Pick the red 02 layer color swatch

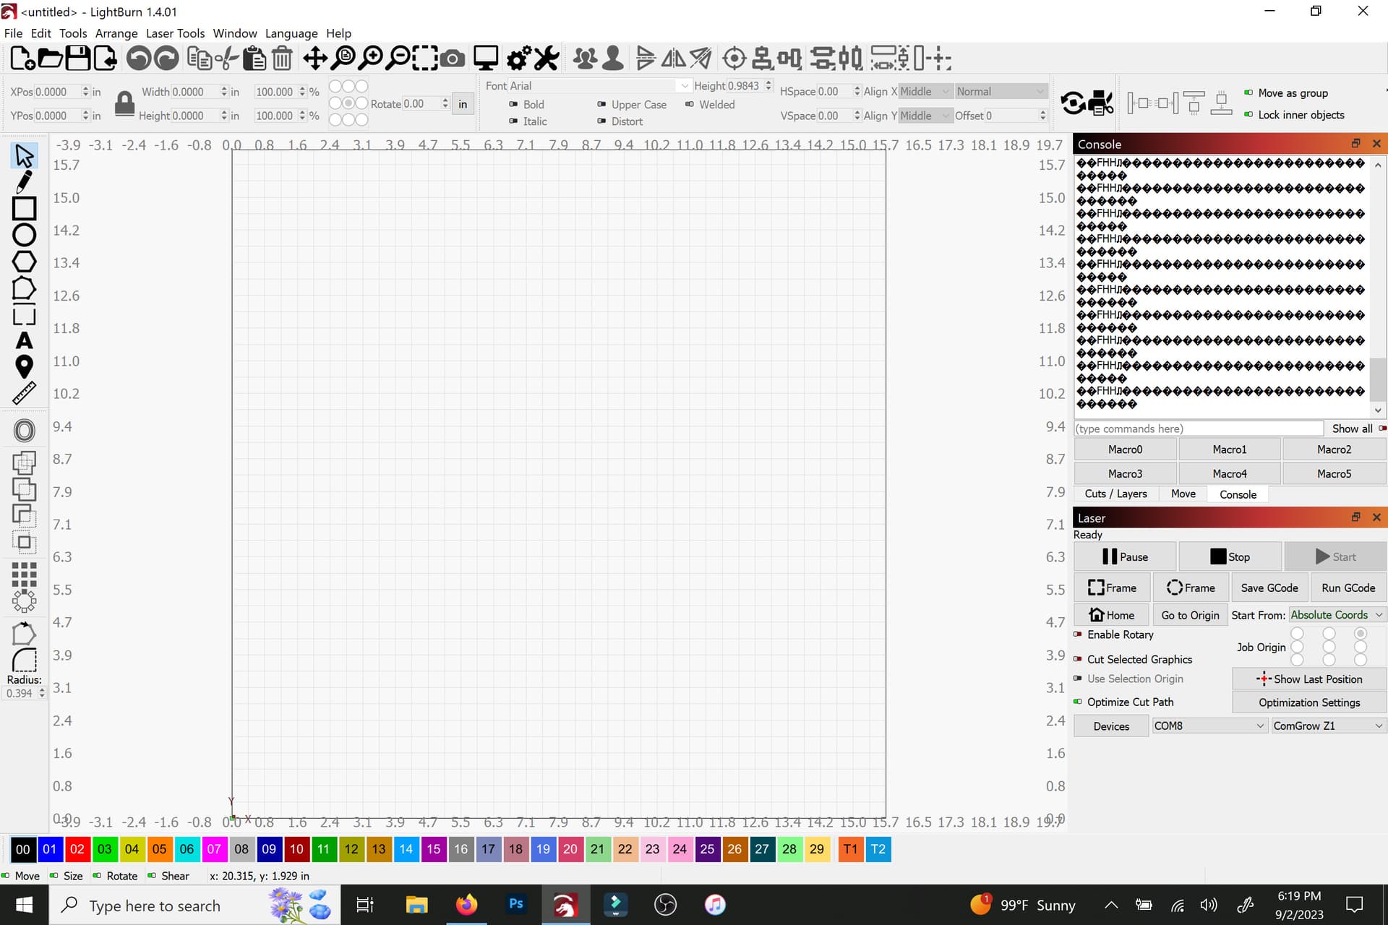point(77,849)
